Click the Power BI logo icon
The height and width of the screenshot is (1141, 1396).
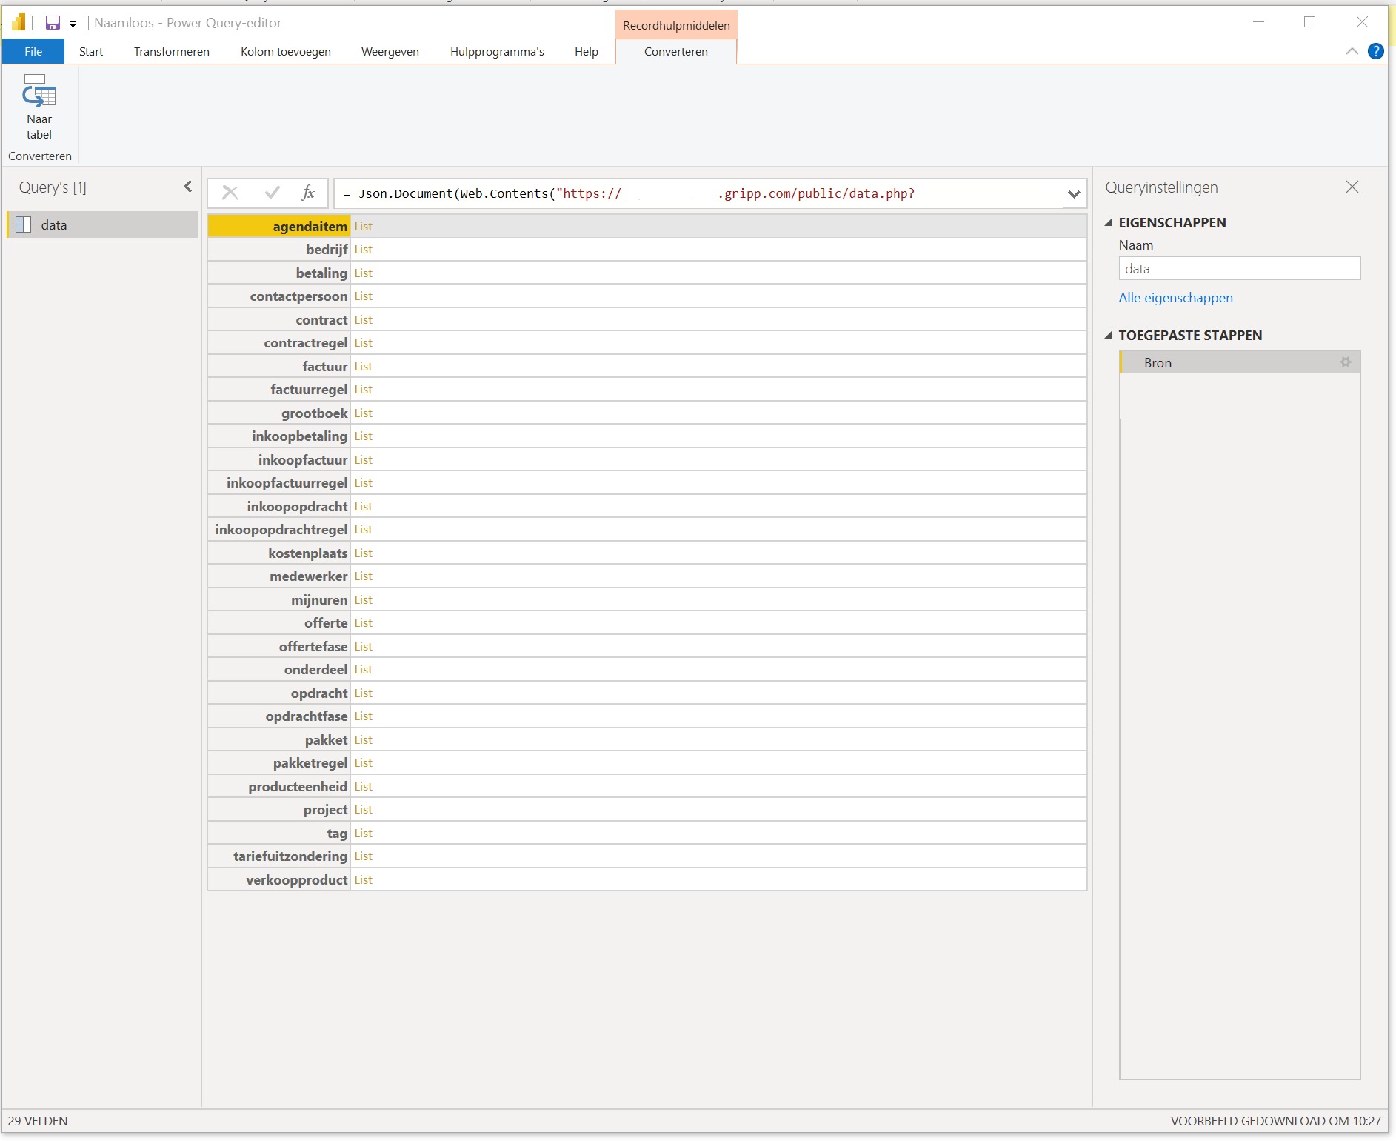point(19,22)
